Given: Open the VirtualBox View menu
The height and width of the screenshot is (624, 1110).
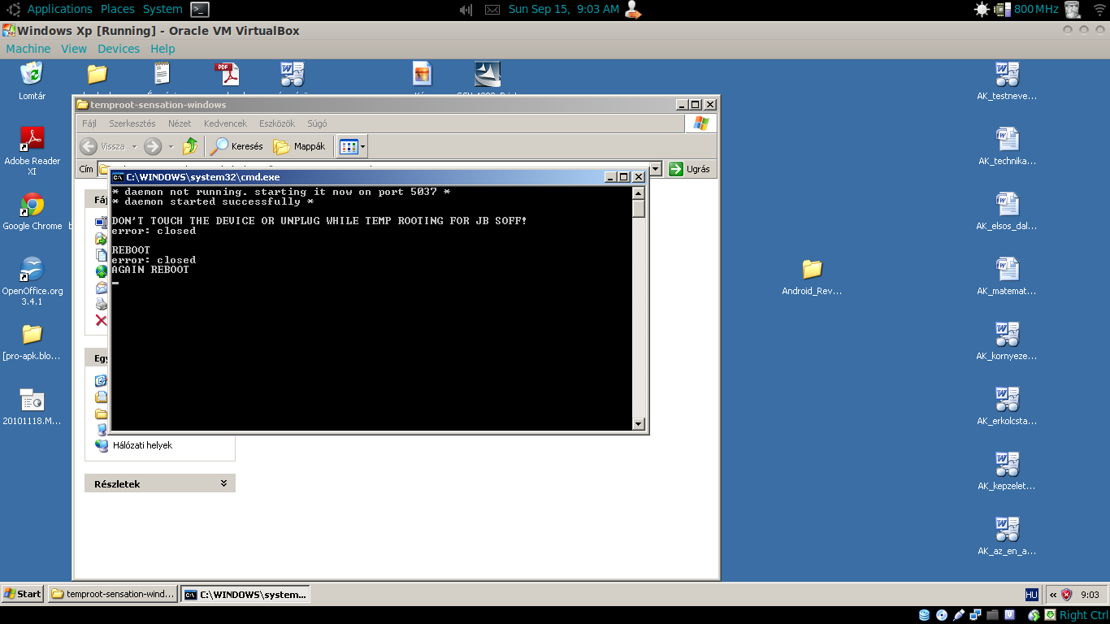Looking at the screenshot, I should (74, 49).
